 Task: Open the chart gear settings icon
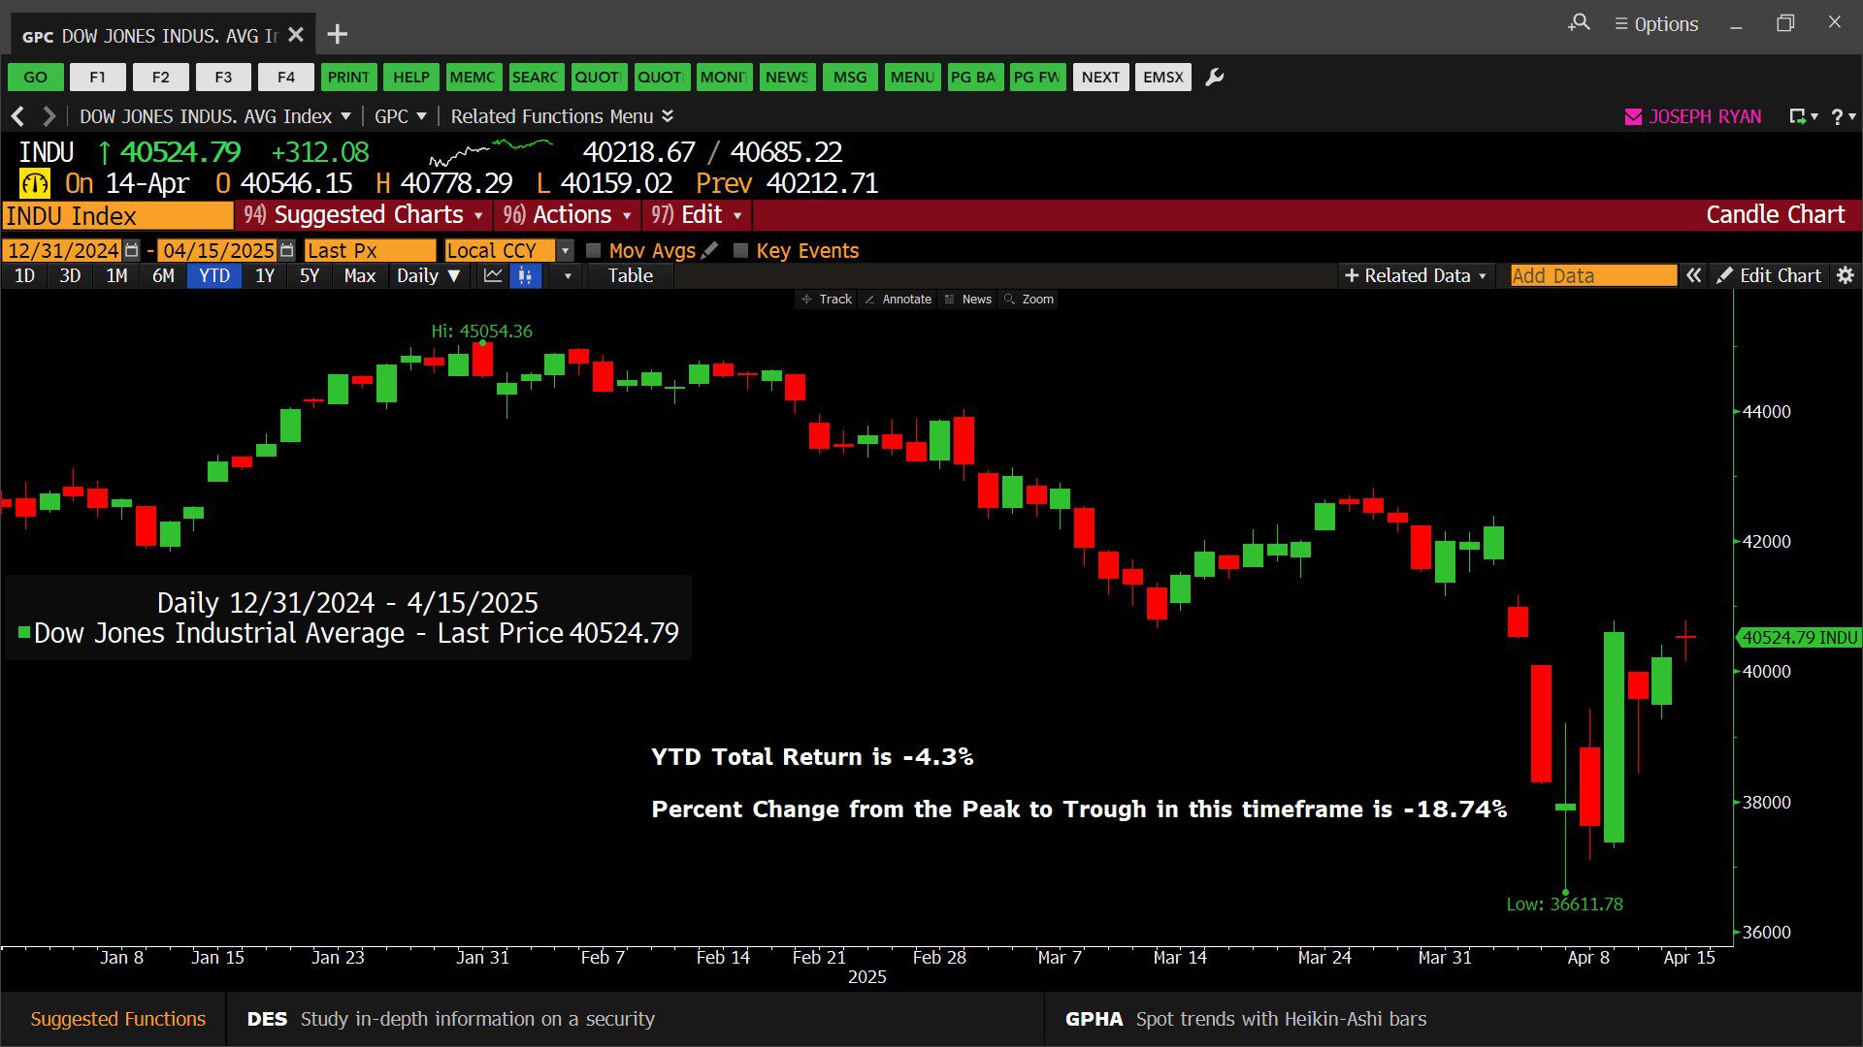[x=1846, y=276]
